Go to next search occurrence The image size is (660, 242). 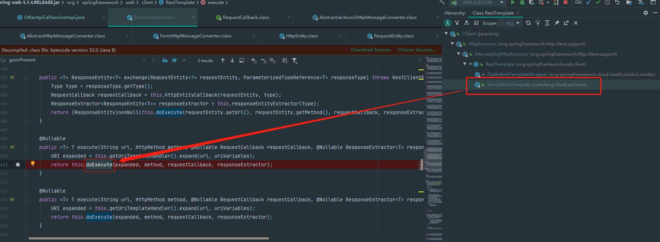pos(232,61)
